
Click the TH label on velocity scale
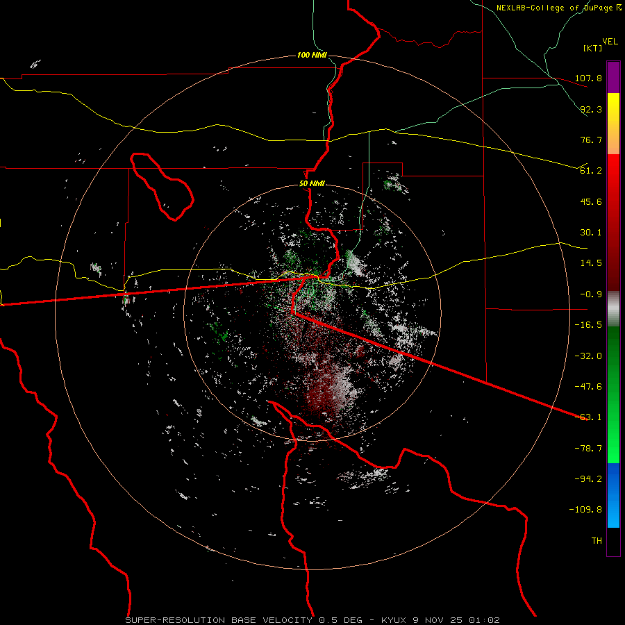[x=597, y=541]
